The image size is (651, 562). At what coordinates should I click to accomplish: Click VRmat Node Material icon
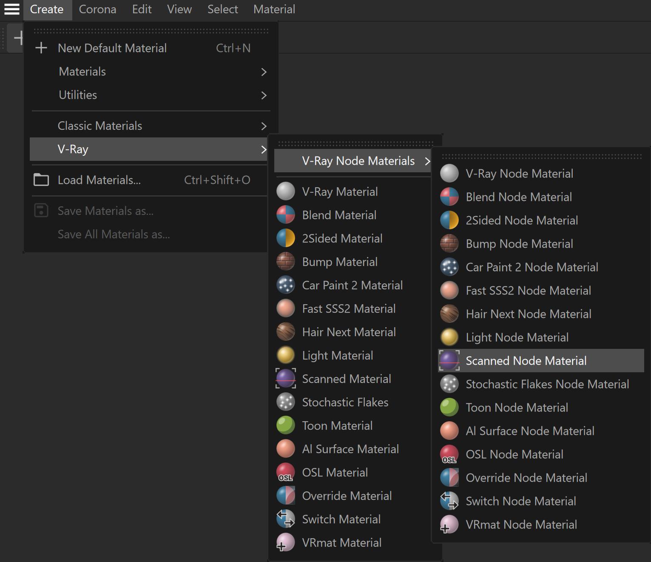449,525
